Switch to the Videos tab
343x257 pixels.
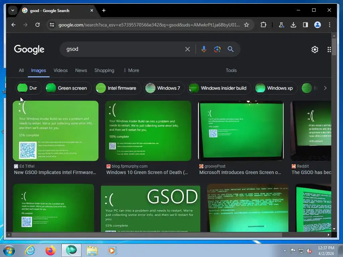[x=61, y=70]
